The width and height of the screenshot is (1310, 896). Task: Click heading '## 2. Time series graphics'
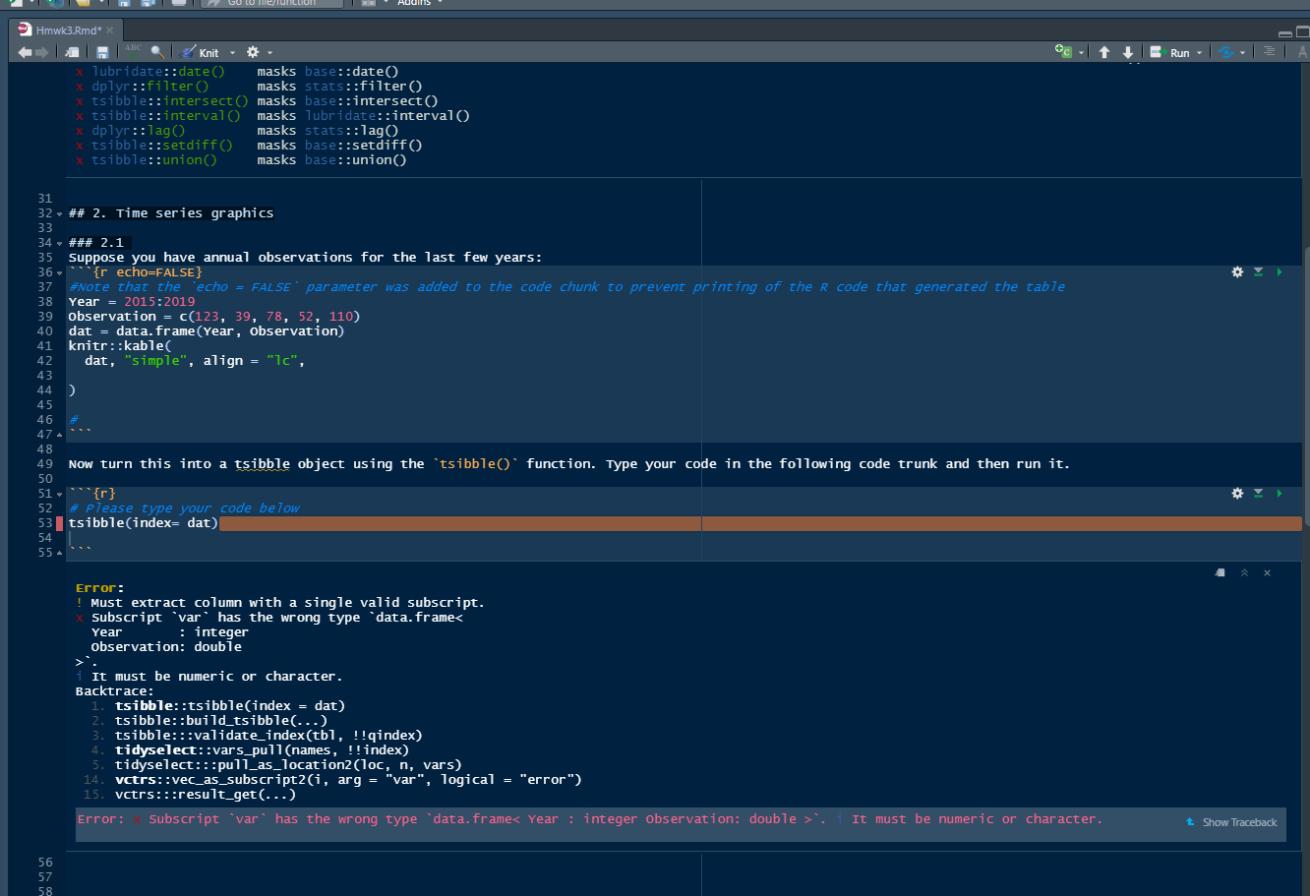171,212
